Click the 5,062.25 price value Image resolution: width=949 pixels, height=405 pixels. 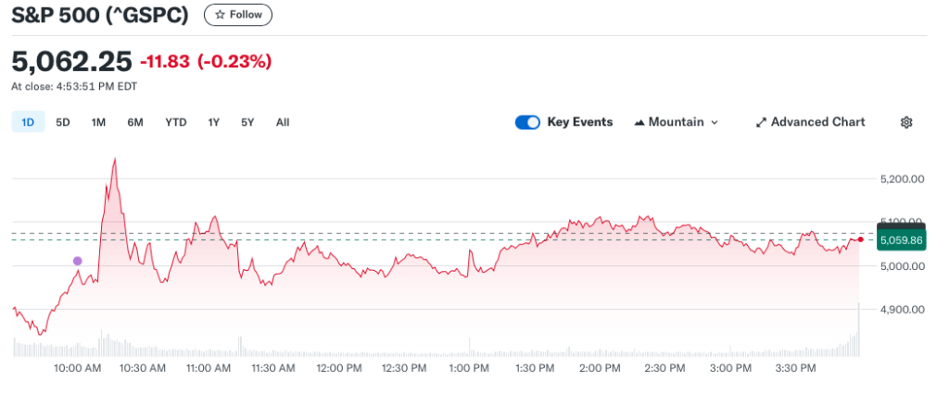pyautogui.click(x=71, y=61)
